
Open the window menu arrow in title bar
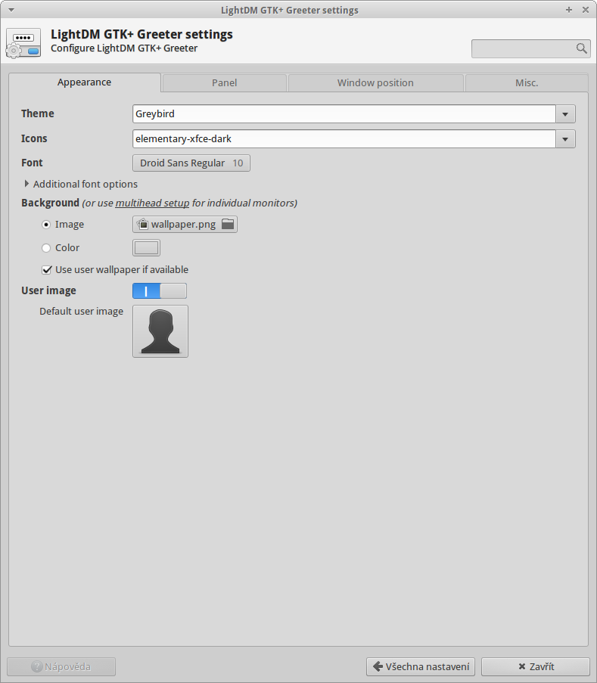[x=11, y=10]
